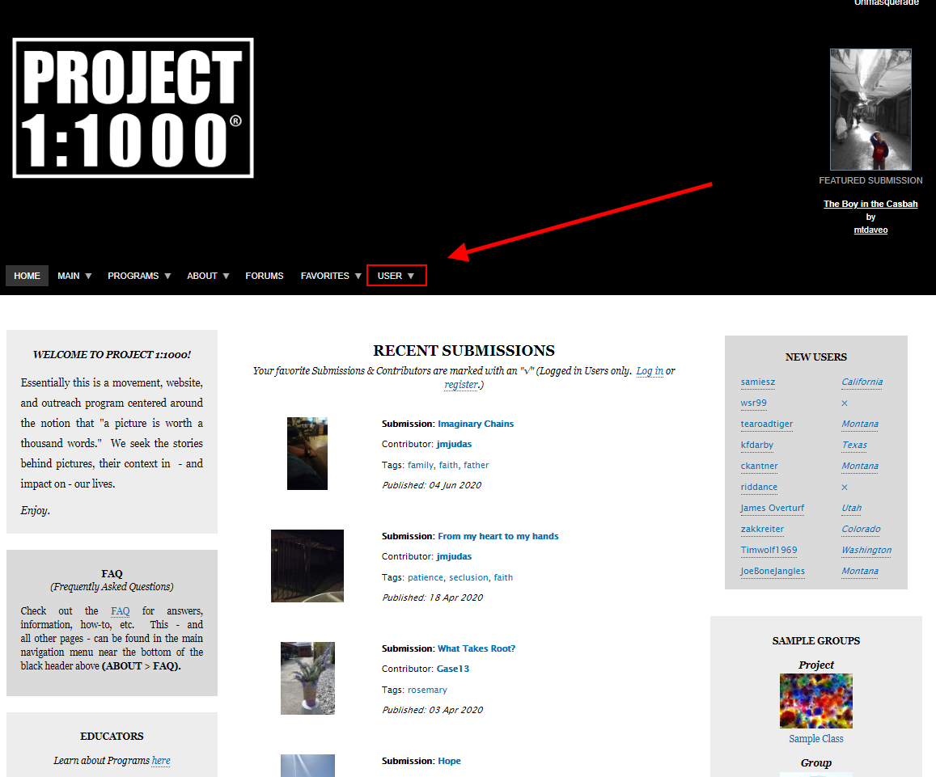Open new user tearoadtiger's profile
The width and height of the screenshot is (936, 777).
point(767,424)
